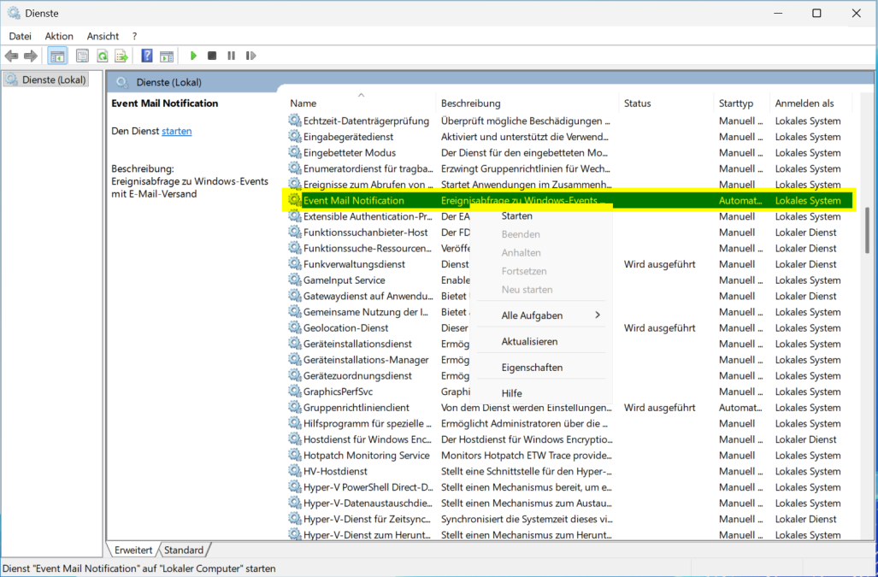This screenshot has width=878, height=577.
Task: Click the Back arrow toolbar icon
Action: [x=11, y=56]
